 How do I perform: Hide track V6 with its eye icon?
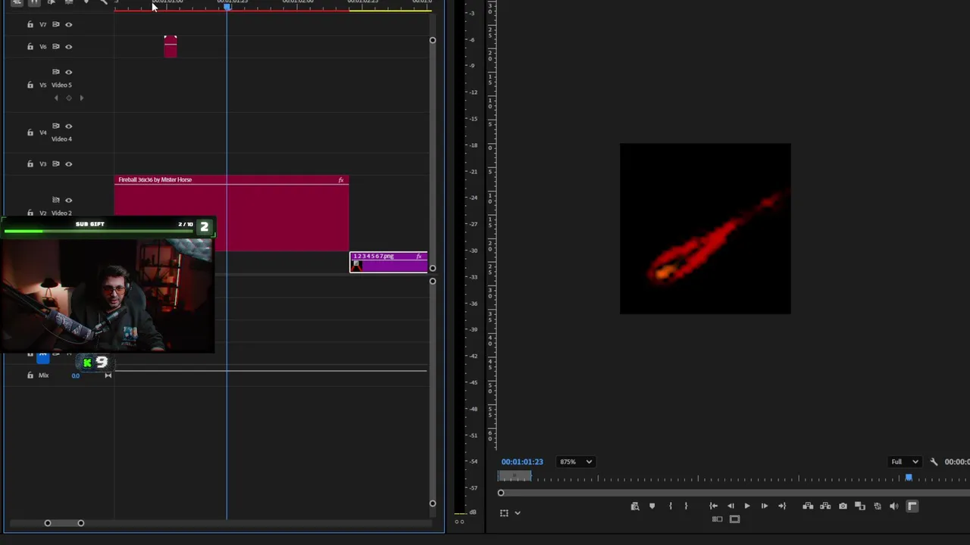[69, 47]
